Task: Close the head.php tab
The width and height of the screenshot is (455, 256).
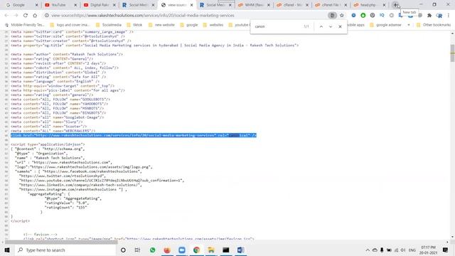Action: pos(384,5)
